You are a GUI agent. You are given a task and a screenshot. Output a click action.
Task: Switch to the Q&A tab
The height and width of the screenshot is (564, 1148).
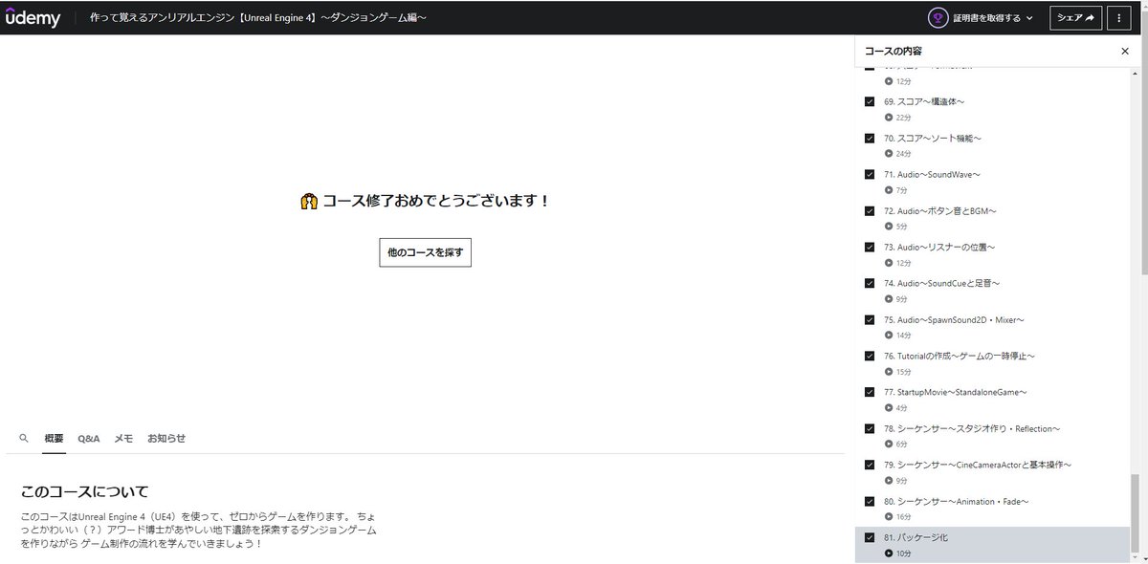(89, 438)
